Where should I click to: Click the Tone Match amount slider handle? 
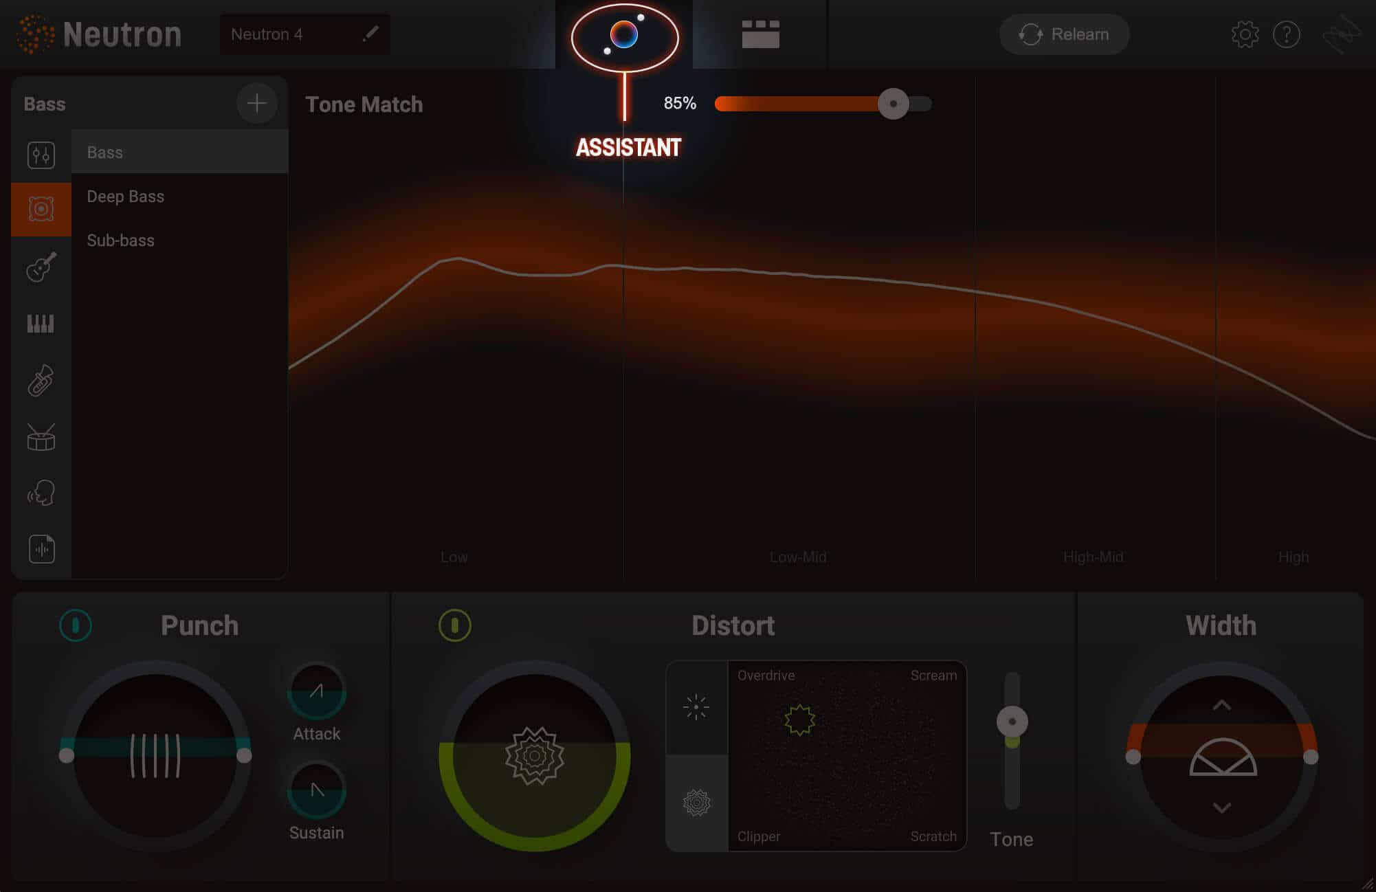(x=893, y=104)
